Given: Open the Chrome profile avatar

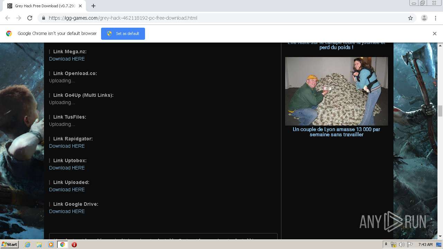Looking at the screenshot, I should point(424,18).
